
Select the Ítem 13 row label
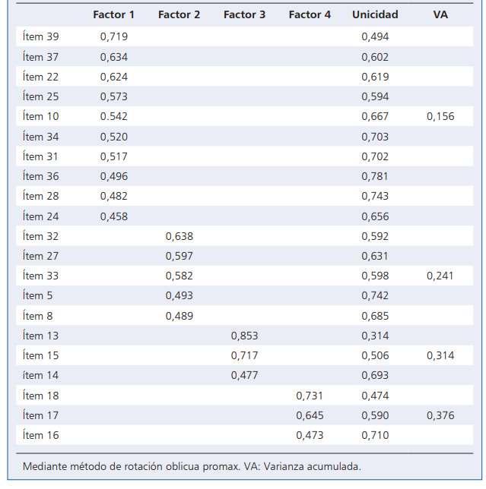[41, 336]
